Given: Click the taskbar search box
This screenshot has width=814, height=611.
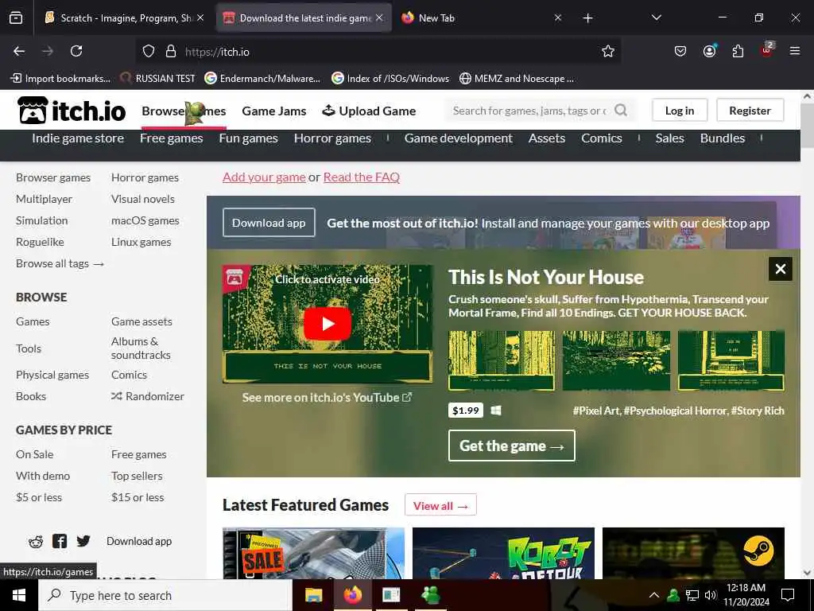Looking at the screenshot, I should (166, 595).
